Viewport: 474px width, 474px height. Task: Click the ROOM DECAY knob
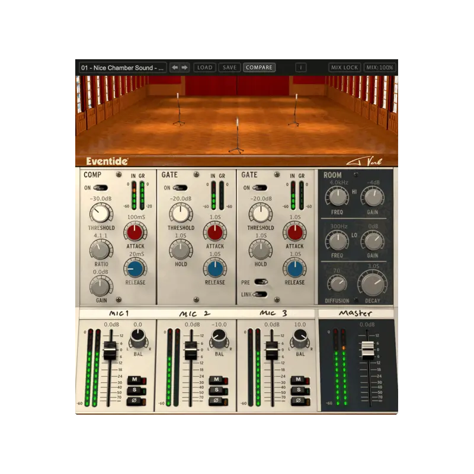pyautogui.click(x=372, y=283)
